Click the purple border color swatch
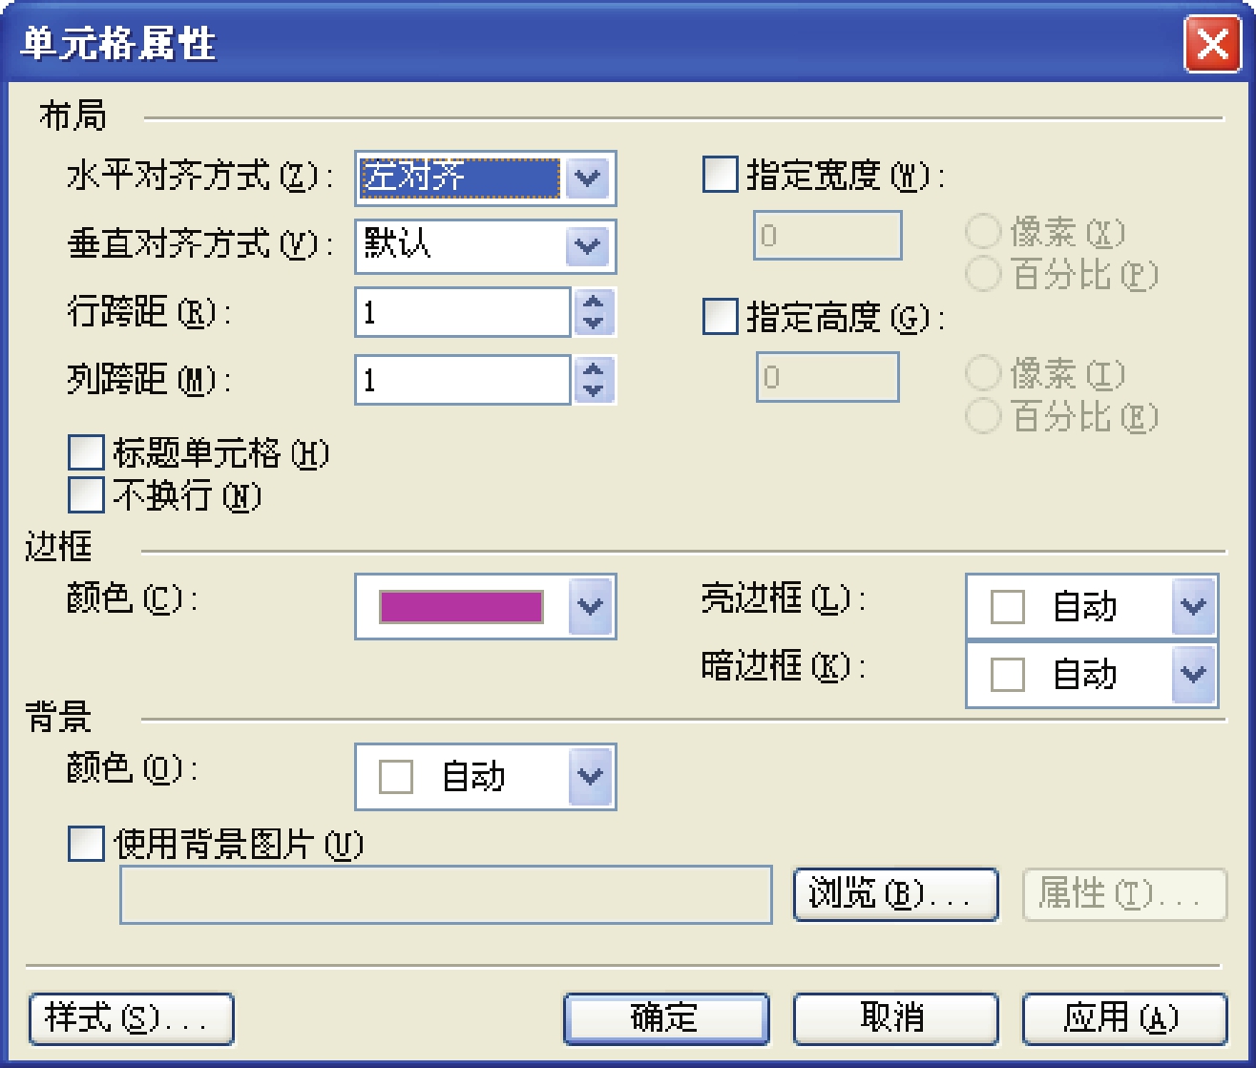Image resolution: width=1256 pixels, height=1068 pixels. click(x=462, y=607)
